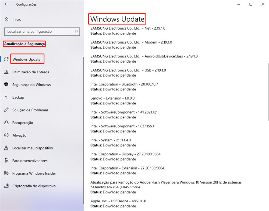Focus the Localizar uma configuração search box
Screen dimensions: 269x211
point(42,32)
